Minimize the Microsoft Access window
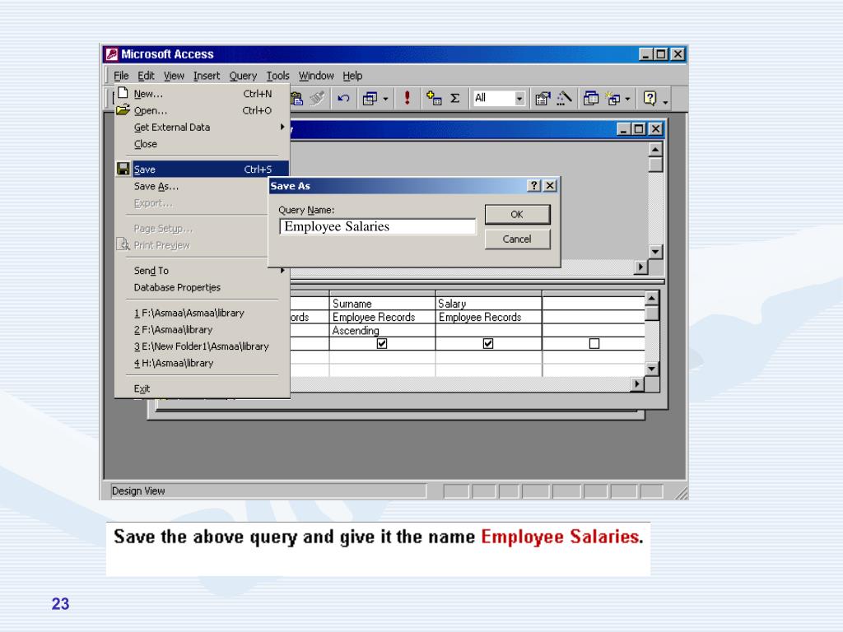Viewport: 843px width, 632px height. click(x=645, y=54)
